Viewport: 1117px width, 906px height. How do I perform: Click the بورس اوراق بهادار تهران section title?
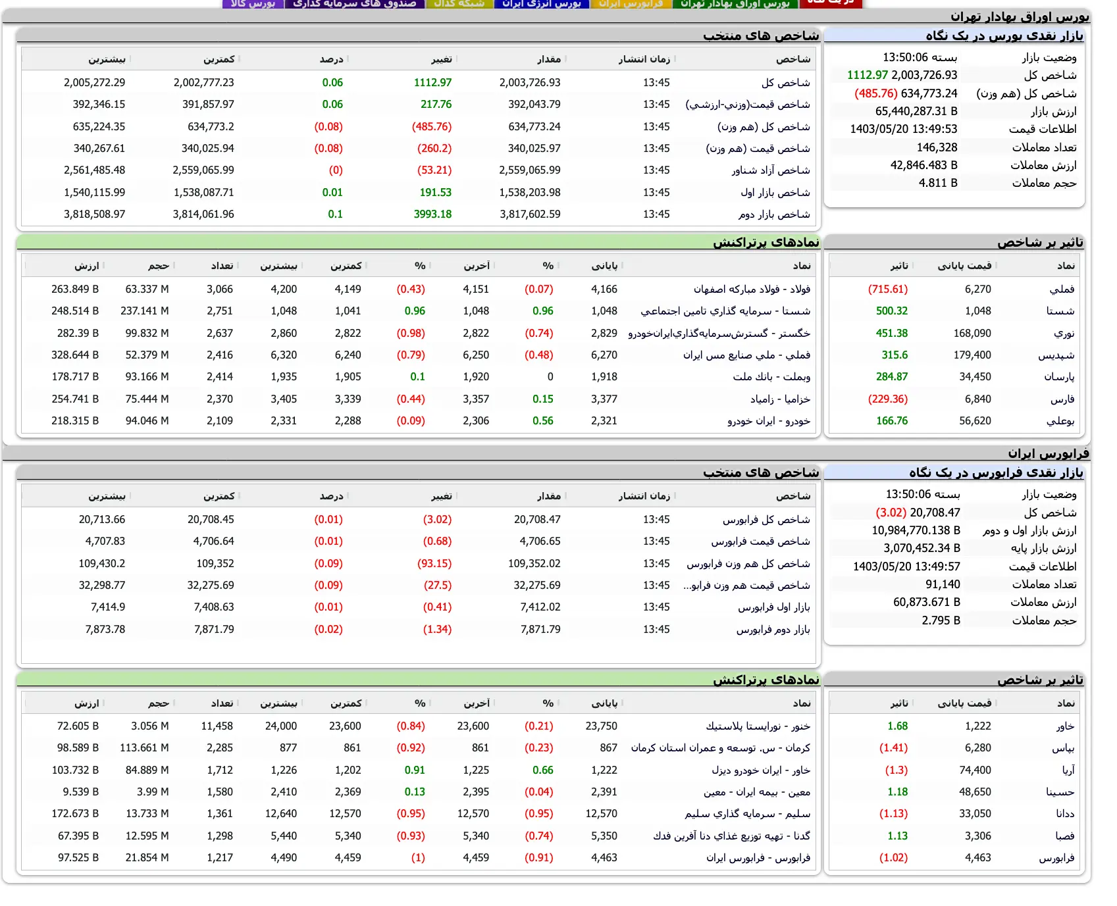pos(1019,16)
